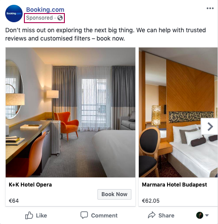Image resolution: width=218 pixels, height=224 pixels.
Task: Click the Share text button
Action: coord(166,215)
